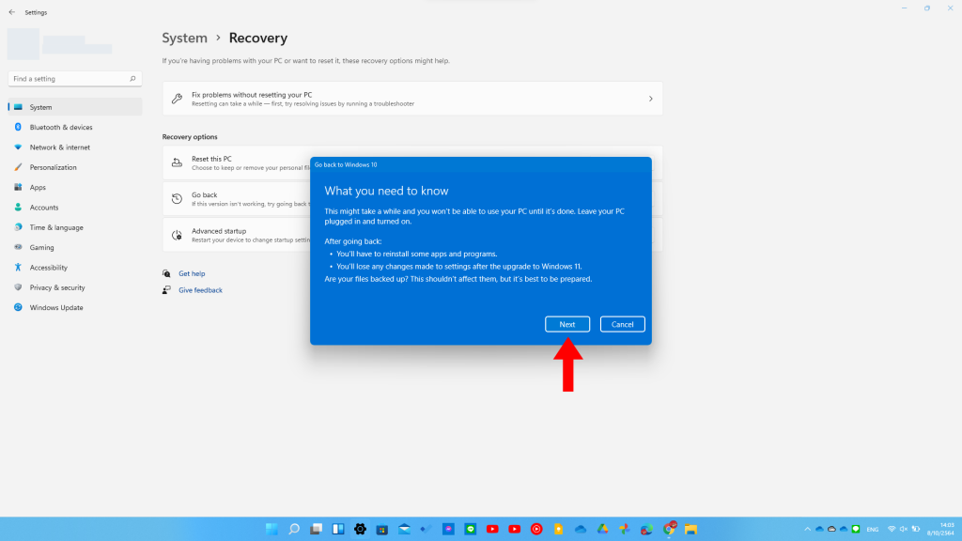This screenshot has height=541, width=962.
Task: Open the Bluetooth & devices icon in sidebar
Action: pyautogui.click(x=18, y=127)
